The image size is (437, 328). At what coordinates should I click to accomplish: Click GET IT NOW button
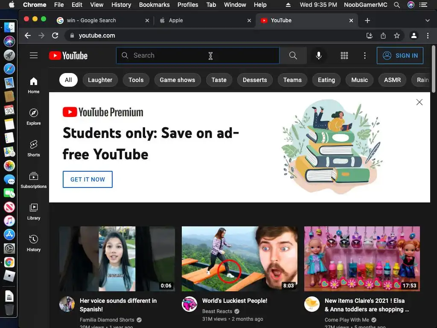87,179
